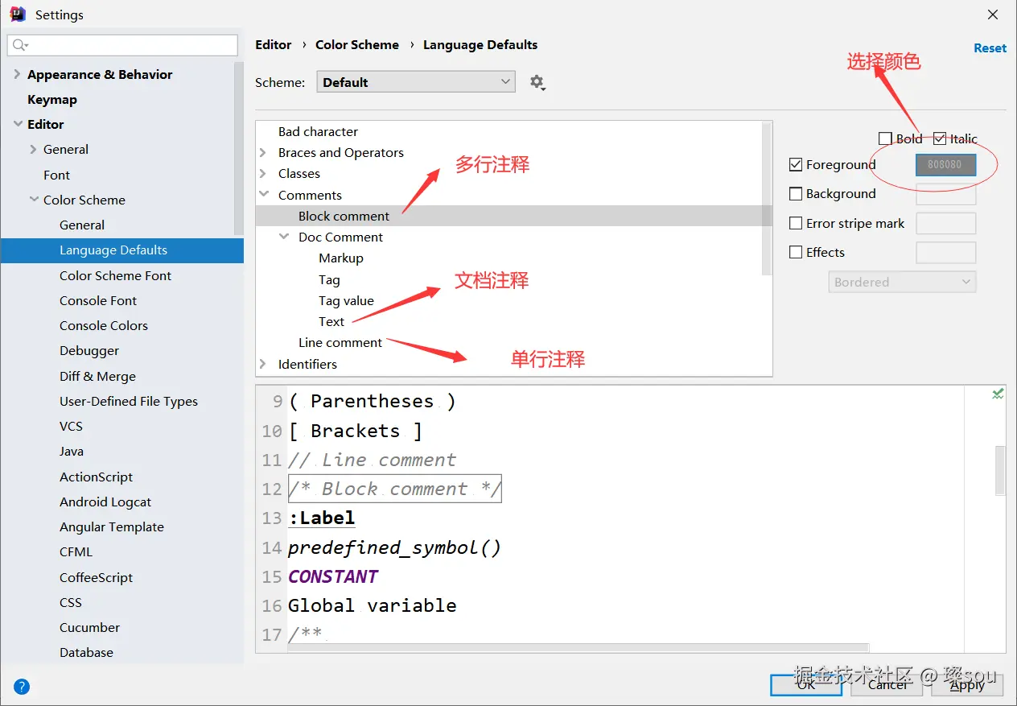
Task: Select Cucumber in the sidebar
Action: 89,627
